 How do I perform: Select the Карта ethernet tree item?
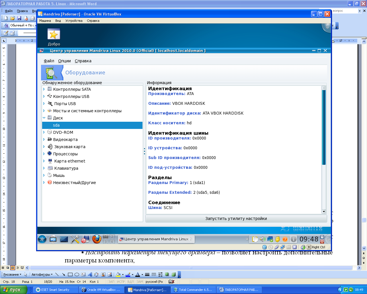click(x=70, y=161)
